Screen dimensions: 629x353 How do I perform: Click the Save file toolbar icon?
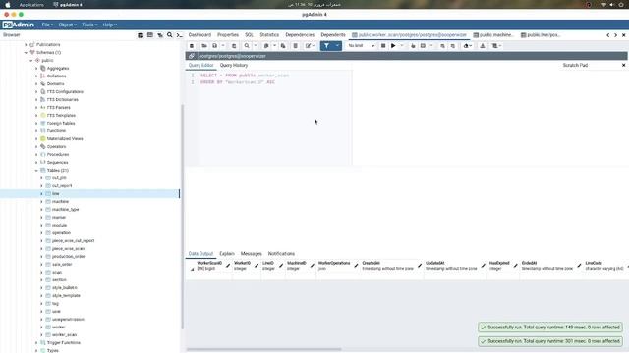[x=215, y=46]
